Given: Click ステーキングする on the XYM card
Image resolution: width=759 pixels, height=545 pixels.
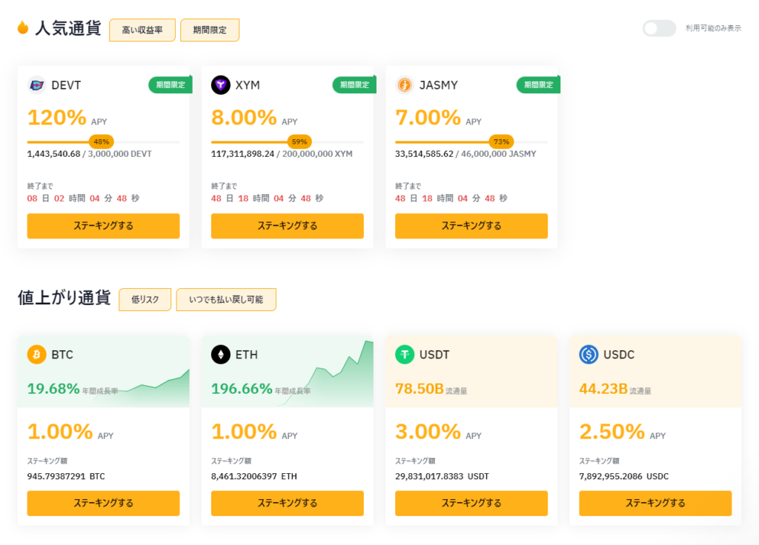Looking at the screenshot, I should pos(287,226).
